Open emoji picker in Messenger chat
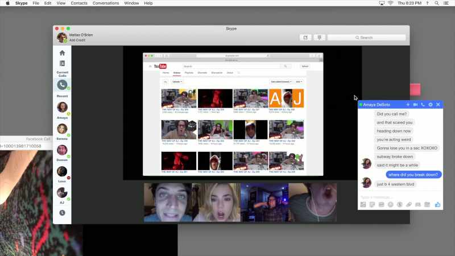The image size is (455, 256). click(391, 205)
